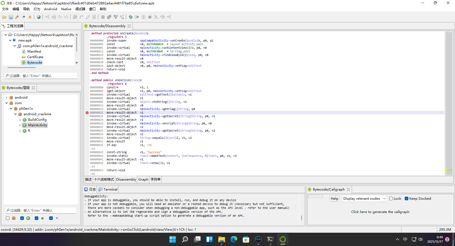Open Microsoft Edge from taskbar
Image resolution: width=455 pixels, height=246 pixels.
pos(234,239)
